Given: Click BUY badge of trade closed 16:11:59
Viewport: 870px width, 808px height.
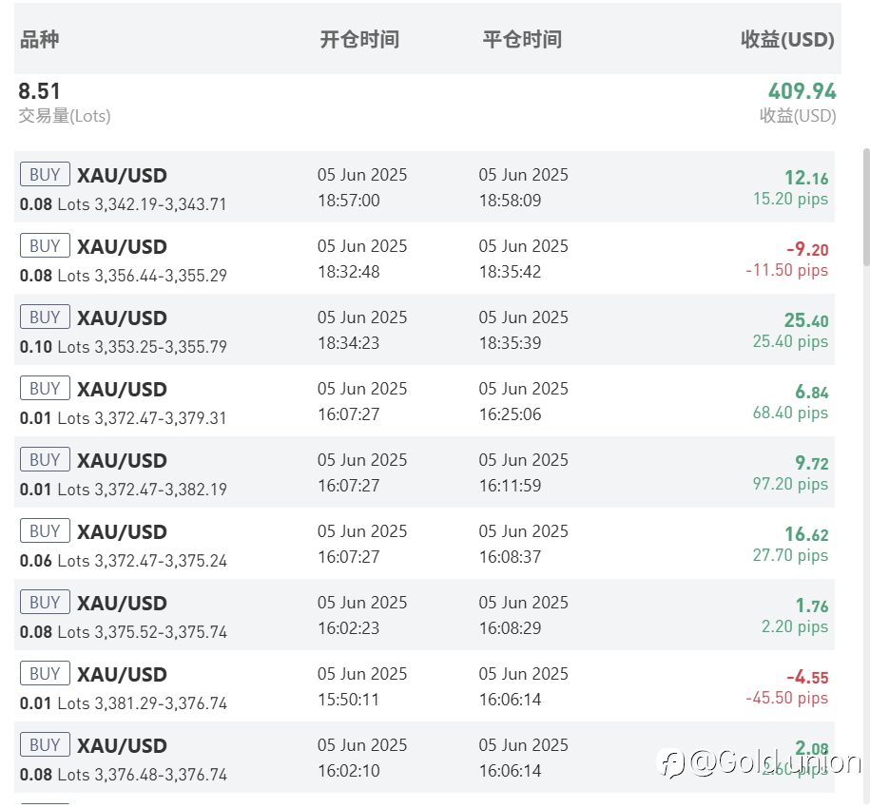Looking at the screenshot, I should click(x=45, y=459).
